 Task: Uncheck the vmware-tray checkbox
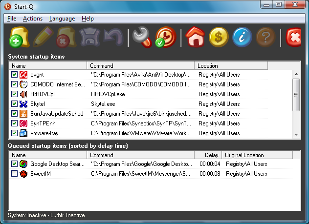(x=14, y=133)
